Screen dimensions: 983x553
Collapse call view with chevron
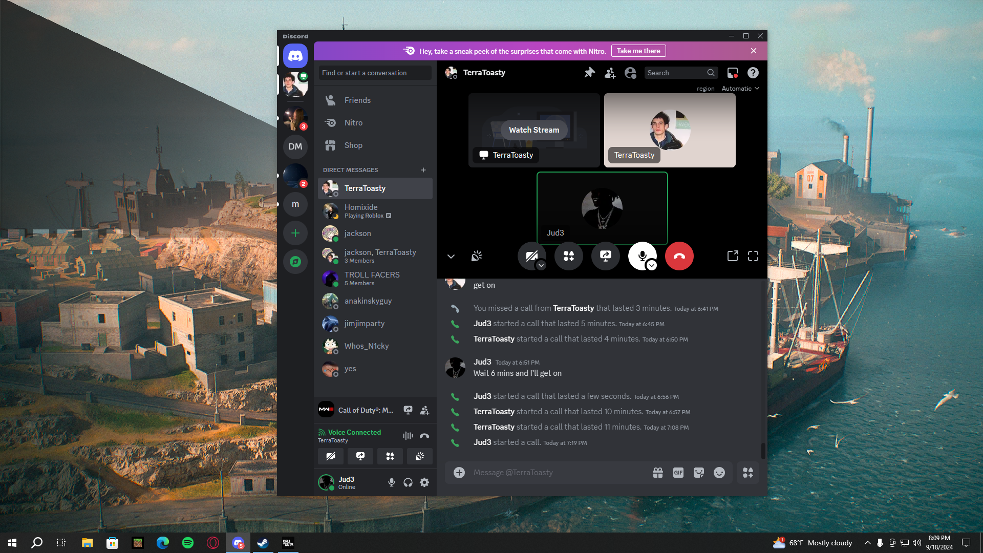(x=451, y=257)
